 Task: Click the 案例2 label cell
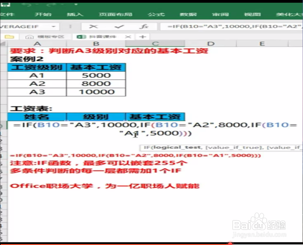click(27, 59)
